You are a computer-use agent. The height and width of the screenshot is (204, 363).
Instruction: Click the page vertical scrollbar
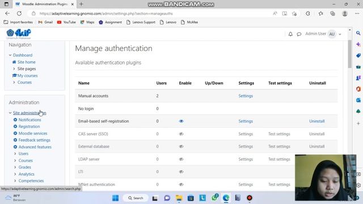[x=349, y=54]
